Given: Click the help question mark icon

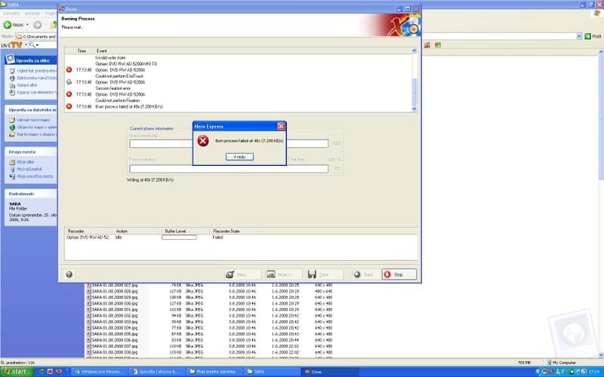Looking at the screenshot, I should (x=69, y=274).
